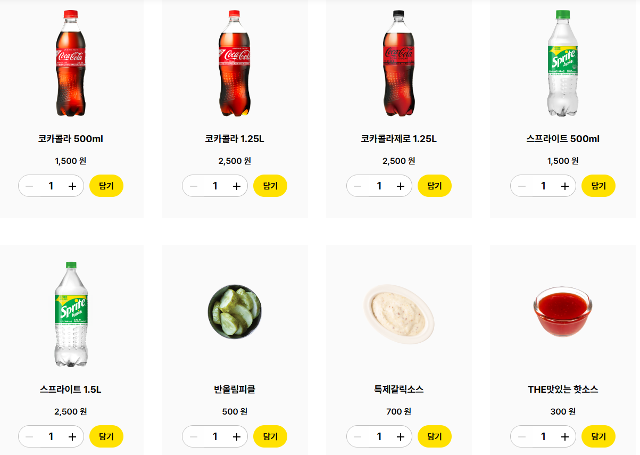Image resolution: width=640 pixels, height=455 pixels.
Task: Click the 특제갈릭소스 sauce dish image
Action: point(399,314)
